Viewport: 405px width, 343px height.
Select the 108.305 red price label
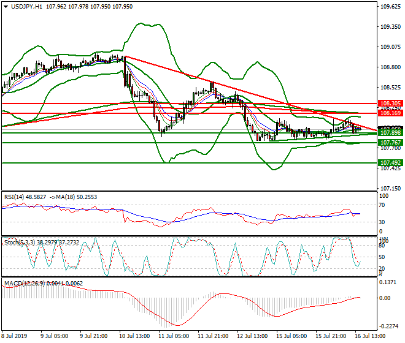click(390, 104)
